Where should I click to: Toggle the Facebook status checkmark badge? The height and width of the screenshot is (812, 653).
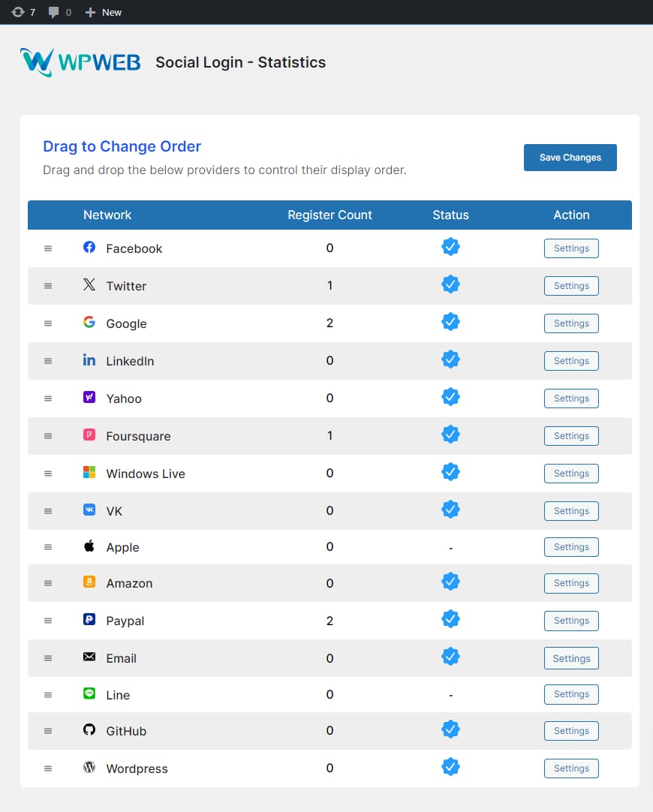pyautogui.click(x=450, y=247)
